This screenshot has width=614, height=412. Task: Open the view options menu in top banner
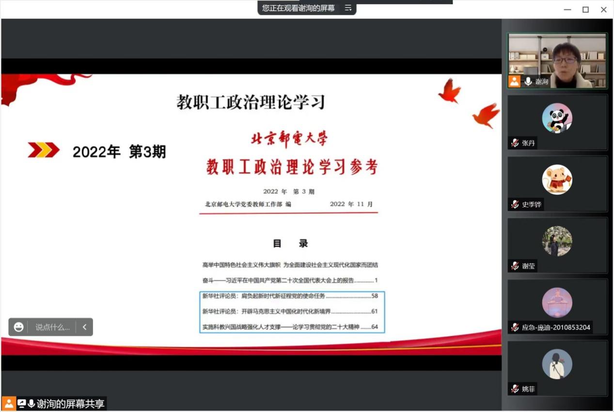pyautogui.click(x=348, y=8)
